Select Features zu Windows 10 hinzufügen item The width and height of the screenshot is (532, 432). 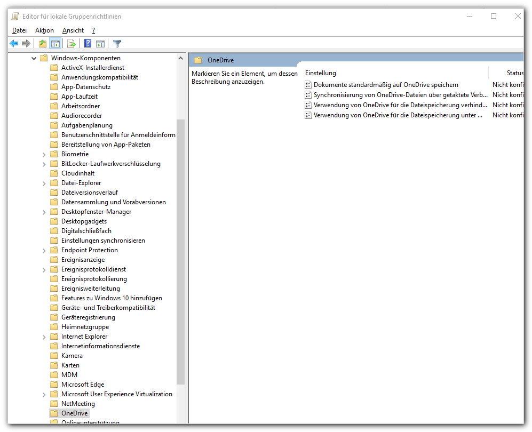coord(112,298)
